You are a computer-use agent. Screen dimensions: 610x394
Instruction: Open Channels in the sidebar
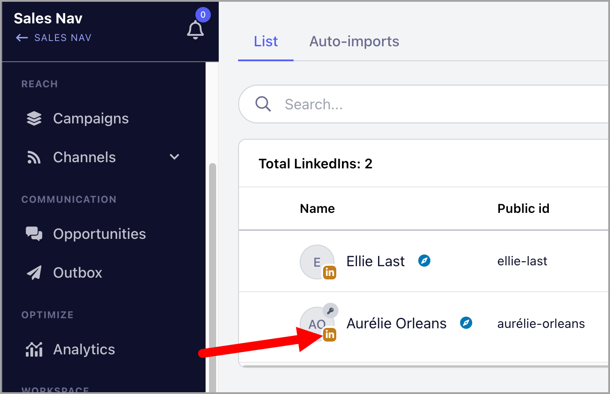point(84,157)
